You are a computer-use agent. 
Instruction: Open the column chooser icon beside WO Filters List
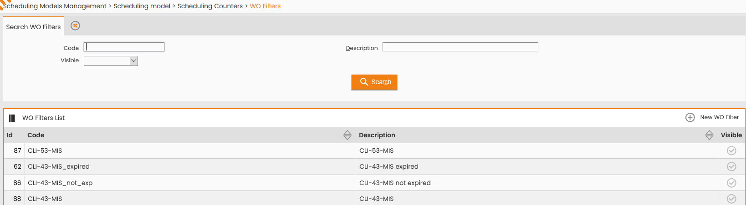pyautogui.click(x=12, y=118)
